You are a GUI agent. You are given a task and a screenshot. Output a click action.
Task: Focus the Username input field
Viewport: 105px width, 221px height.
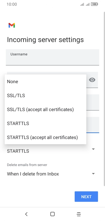(52, 57)
